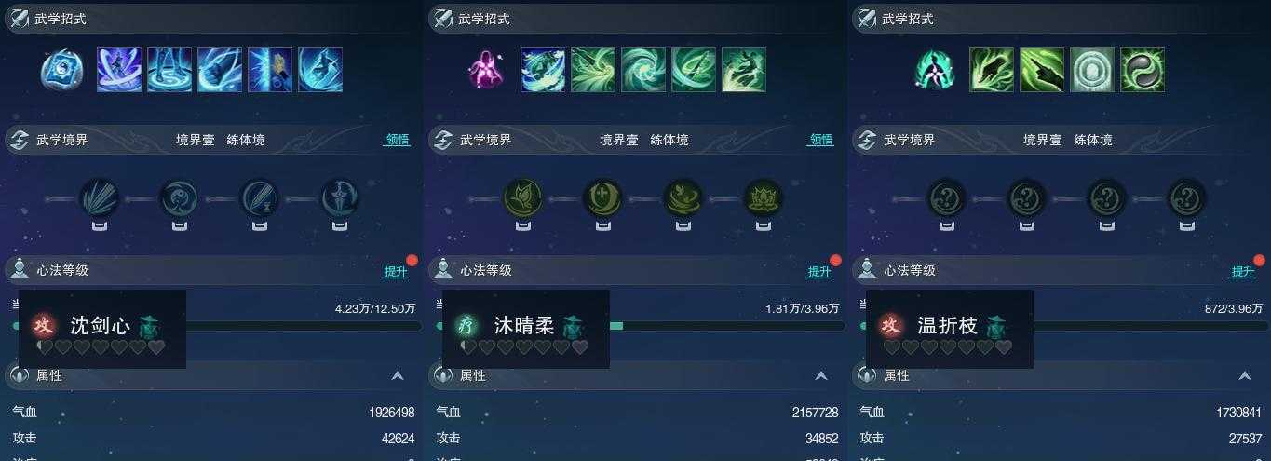Collapse 温折枝's 属性 section arrow
The width and height of the screenshot is (1271, 461).
(x=1245, y=375)
